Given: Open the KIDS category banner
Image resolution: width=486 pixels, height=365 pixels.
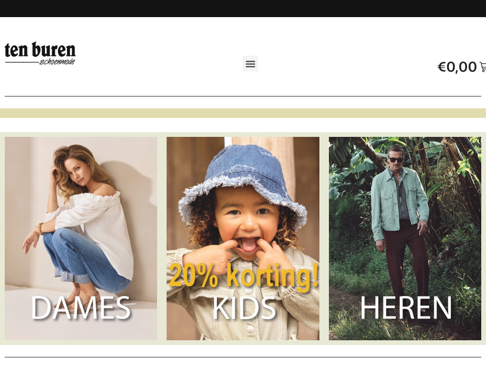Looking at the screenshot, I should coord(243,239).
